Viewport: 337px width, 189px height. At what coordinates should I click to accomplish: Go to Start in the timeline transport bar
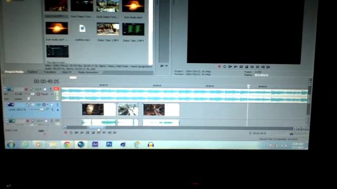[98, 133]
